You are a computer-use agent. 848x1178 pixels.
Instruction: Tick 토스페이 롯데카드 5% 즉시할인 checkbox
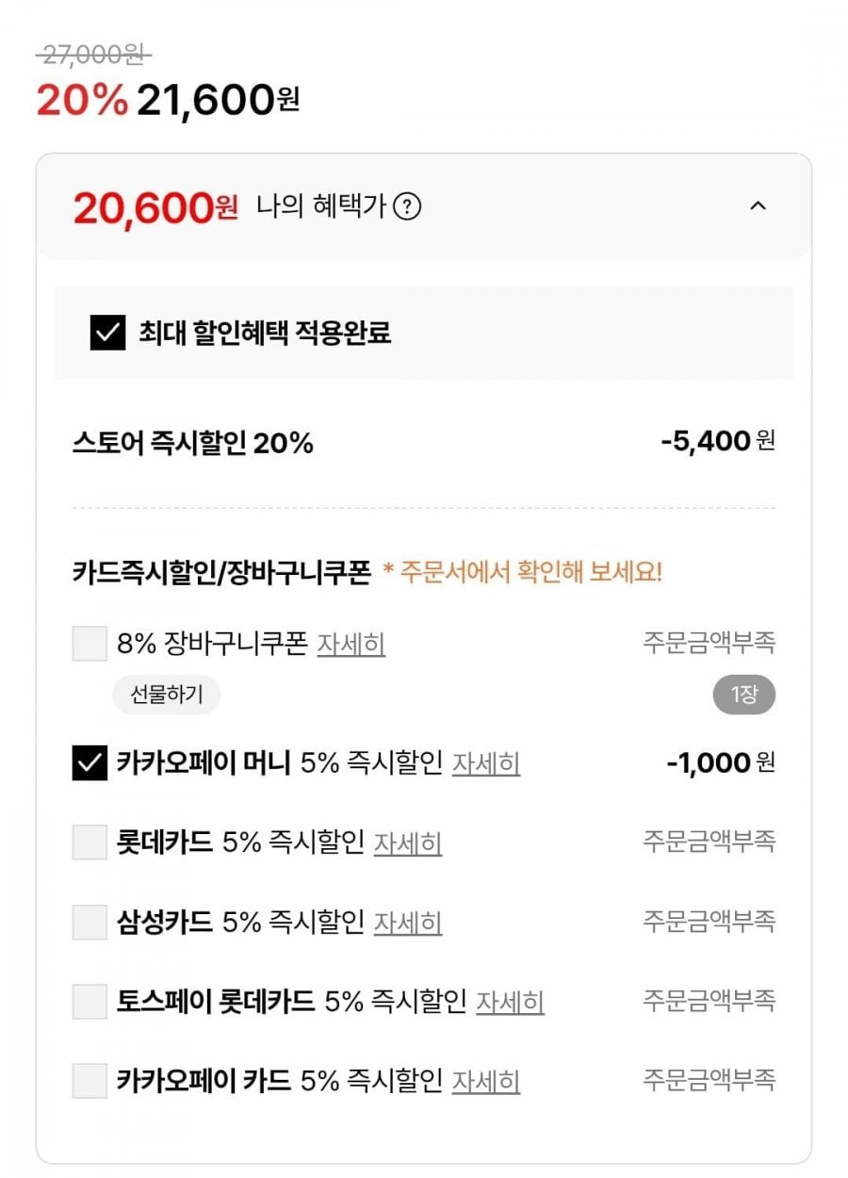pos(90,1001)
